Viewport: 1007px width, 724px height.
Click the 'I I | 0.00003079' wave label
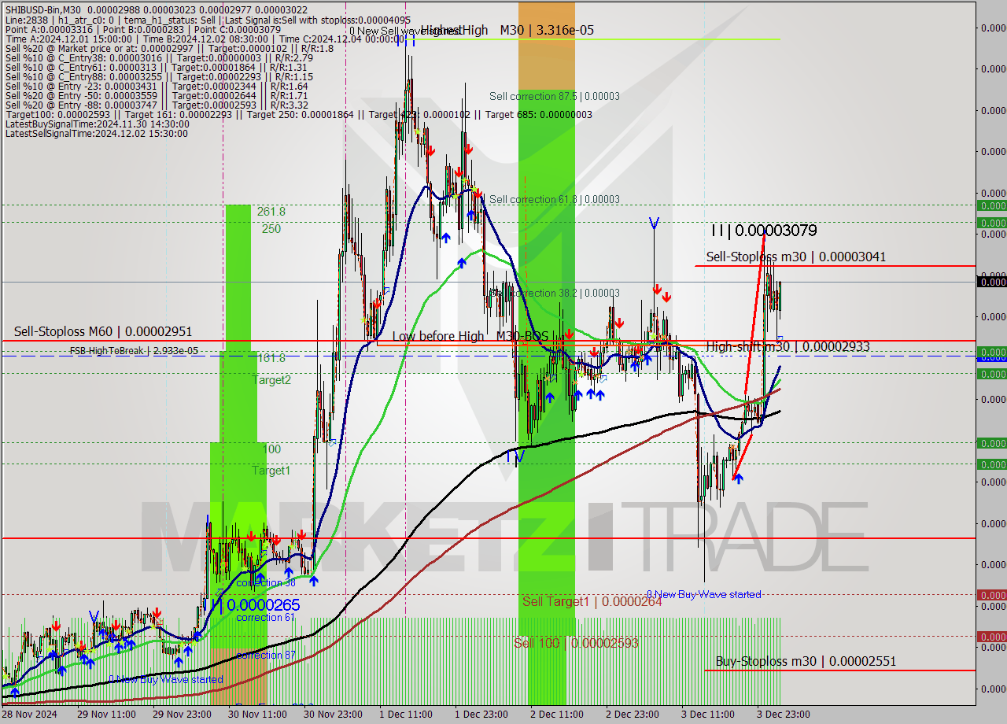763,231
